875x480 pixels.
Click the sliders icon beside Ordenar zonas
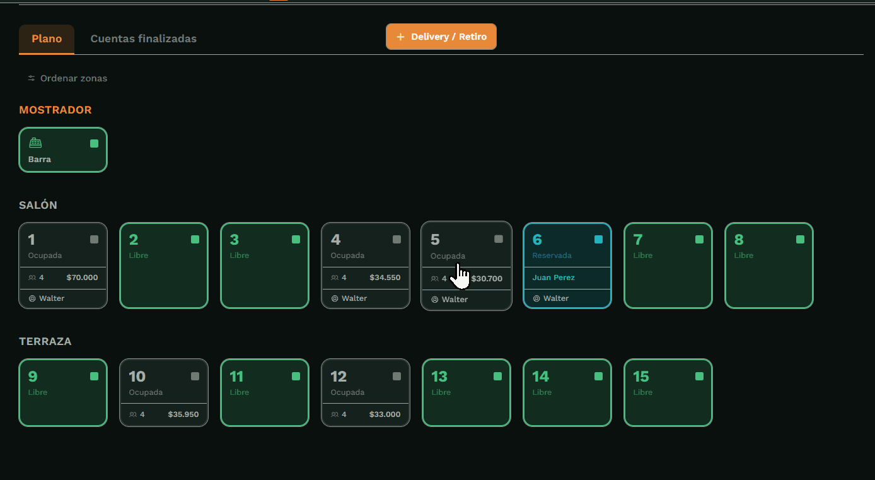pyautogui.click(x=32, y=78)
